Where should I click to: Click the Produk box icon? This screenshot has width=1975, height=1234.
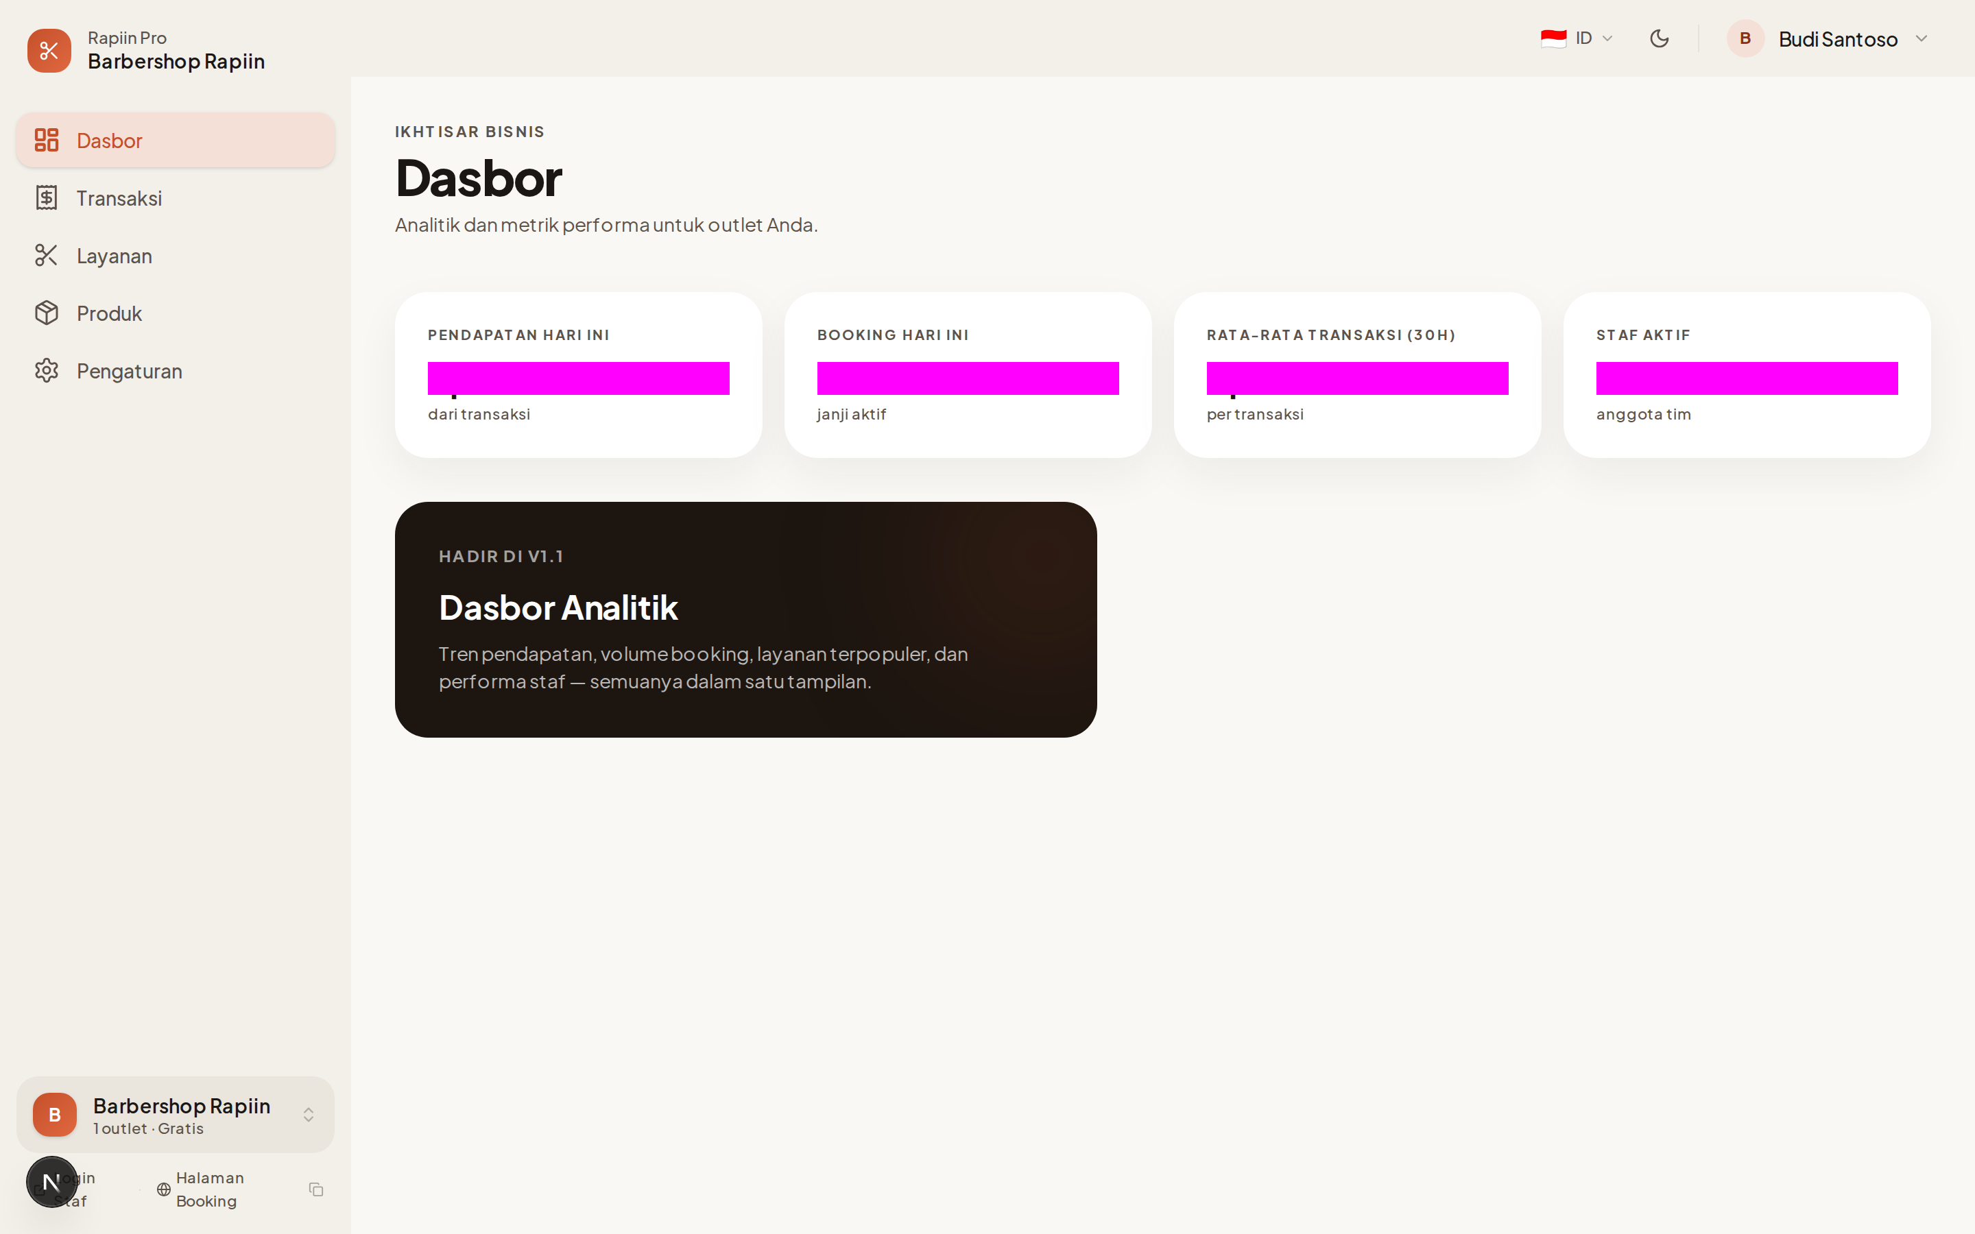(x=47, y=313)
